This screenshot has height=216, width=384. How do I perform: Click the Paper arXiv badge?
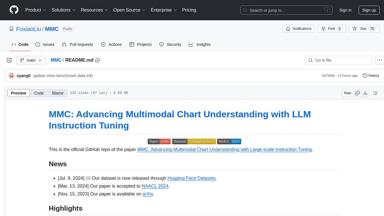pos(159,141)
